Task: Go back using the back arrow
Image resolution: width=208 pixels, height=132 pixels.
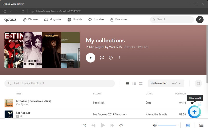Action: (x=11, y=11)
